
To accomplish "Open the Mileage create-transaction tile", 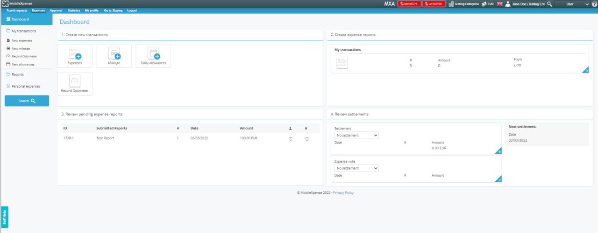I will [114, 55].
